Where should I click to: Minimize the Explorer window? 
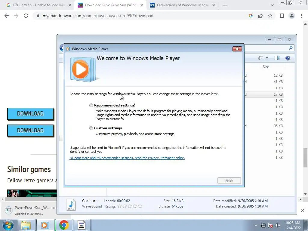pos(269,40)
